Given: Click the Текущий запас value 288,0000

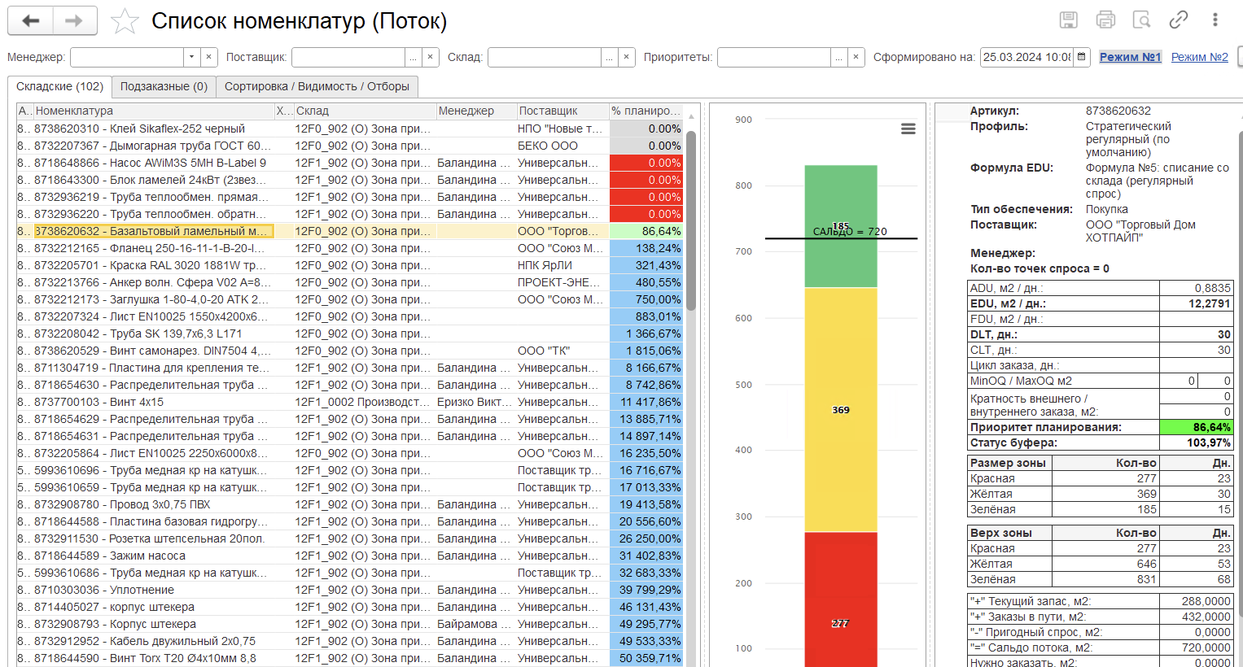Looking at the screenshot, I should tap(1197, 601).
